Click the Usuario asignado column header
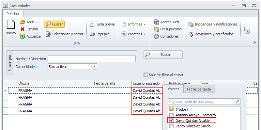Image resolution: width=261 pixels, height=130 pixels. pyautogui.click(x=149, y=83)
